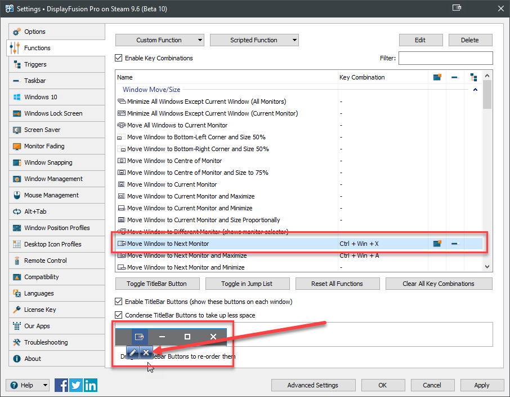Click the Move Window button in TitleBar preview
Screen dimensions: 510x397
tap(139, 337)
